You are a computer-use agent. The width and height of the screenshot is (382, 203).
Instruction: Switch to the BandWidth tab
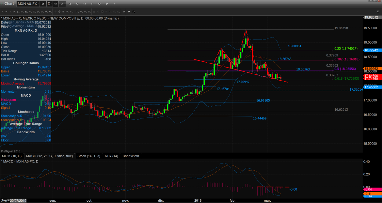131,156
